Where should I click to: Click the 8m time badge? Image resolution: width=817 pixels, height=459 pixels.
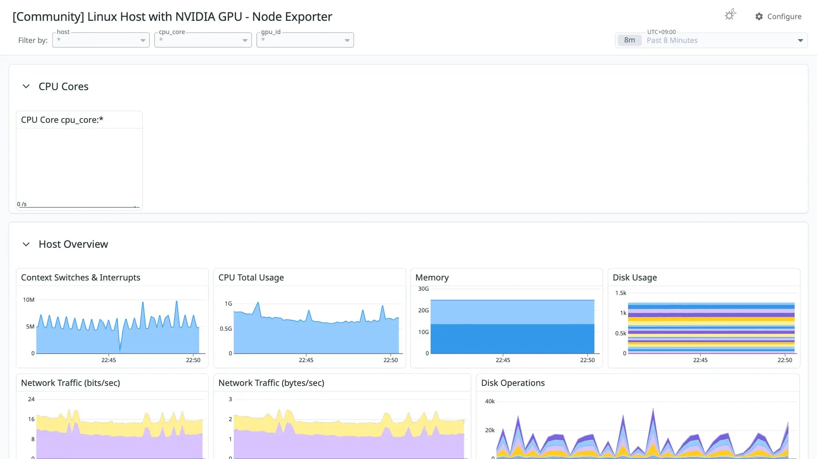click(629, 40)
